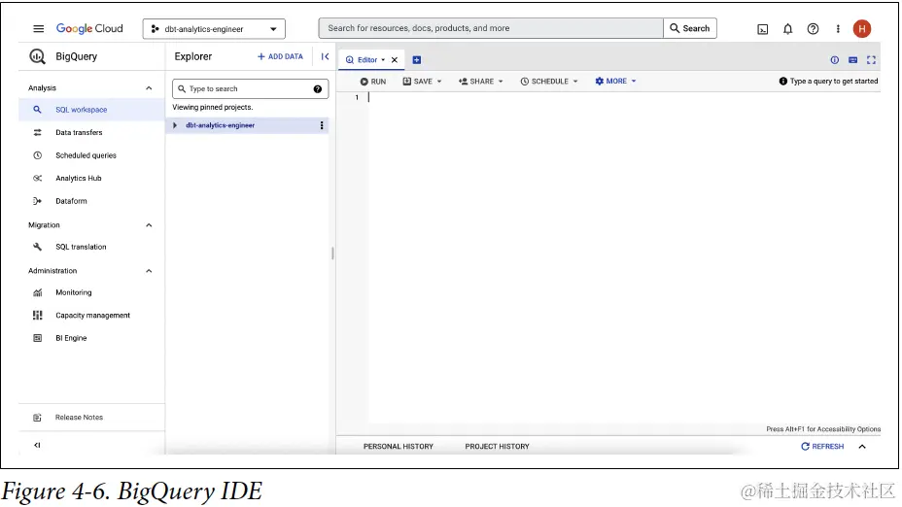The height and width of the screenshot is (507, 902).
Task: Focus the Explorer Type to search field
Action: [x=250, y=89]
